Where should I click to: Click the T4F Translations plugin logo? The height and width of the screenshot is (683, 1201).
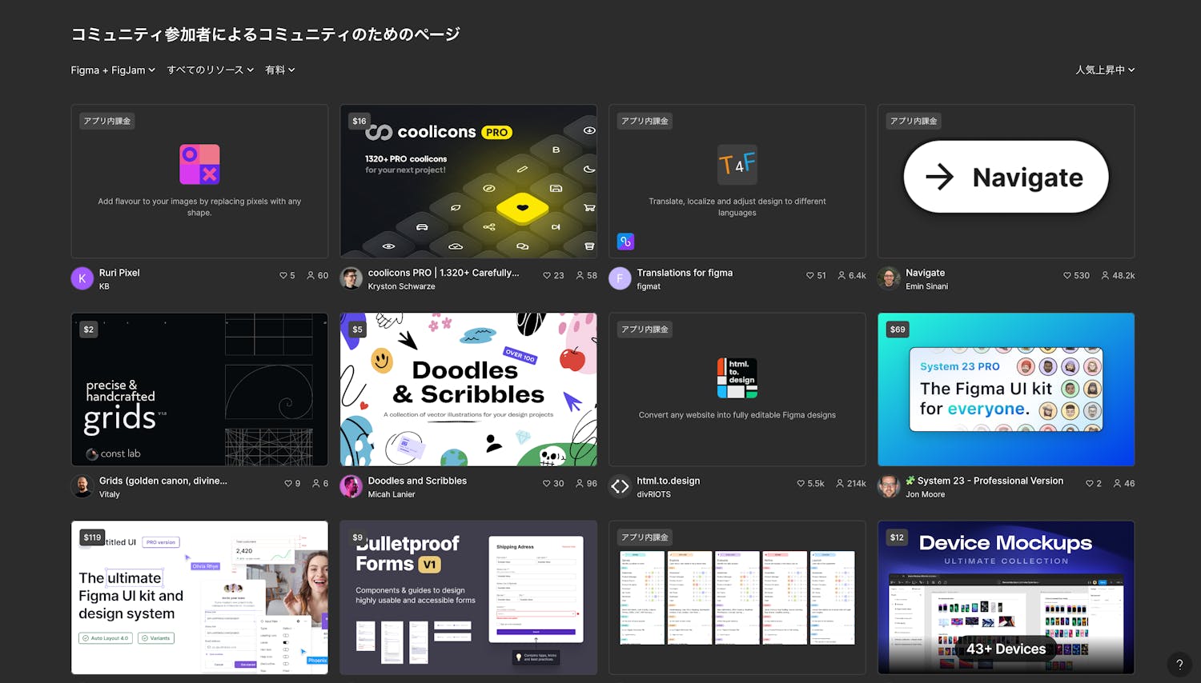737,165
